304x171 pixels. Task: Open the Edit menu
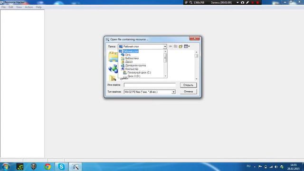(11, 7)
